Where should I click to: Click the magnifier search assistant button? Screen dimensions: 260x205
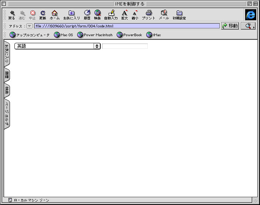[248, 26]
